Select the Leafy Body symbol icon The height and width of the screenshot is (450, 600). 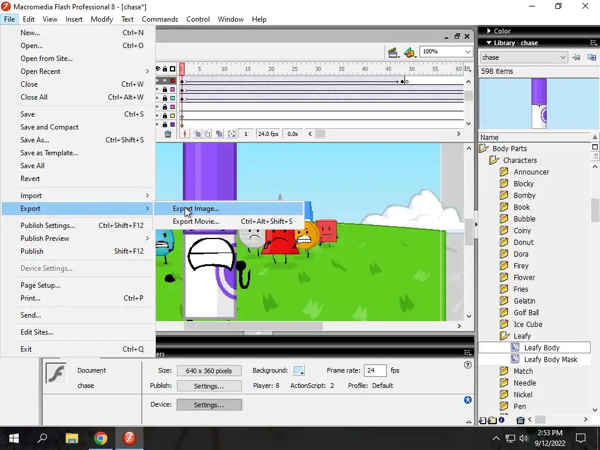[x=515, y=347]
